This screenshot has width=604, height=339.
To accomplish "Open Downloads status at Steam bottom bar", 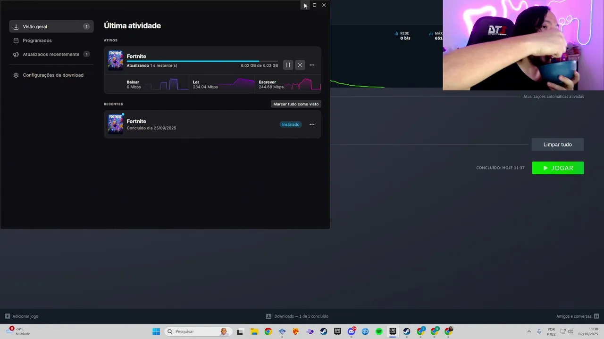I will [x=297, y=316].
